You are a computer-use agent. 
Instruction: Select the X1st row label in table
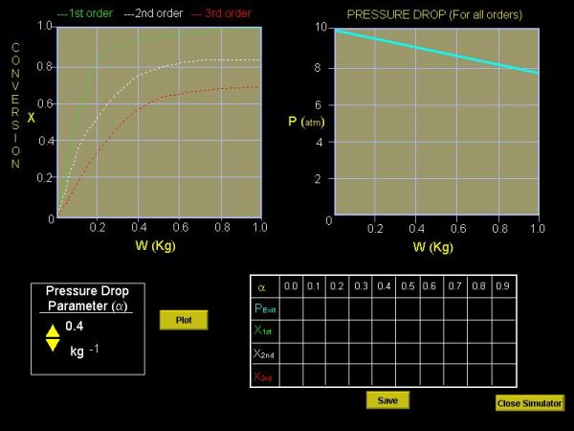263,330
